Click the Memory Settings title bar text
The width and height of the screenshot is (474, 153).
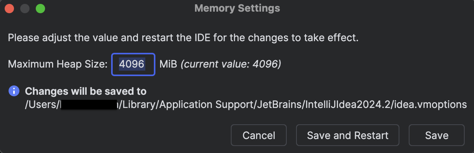237,8
